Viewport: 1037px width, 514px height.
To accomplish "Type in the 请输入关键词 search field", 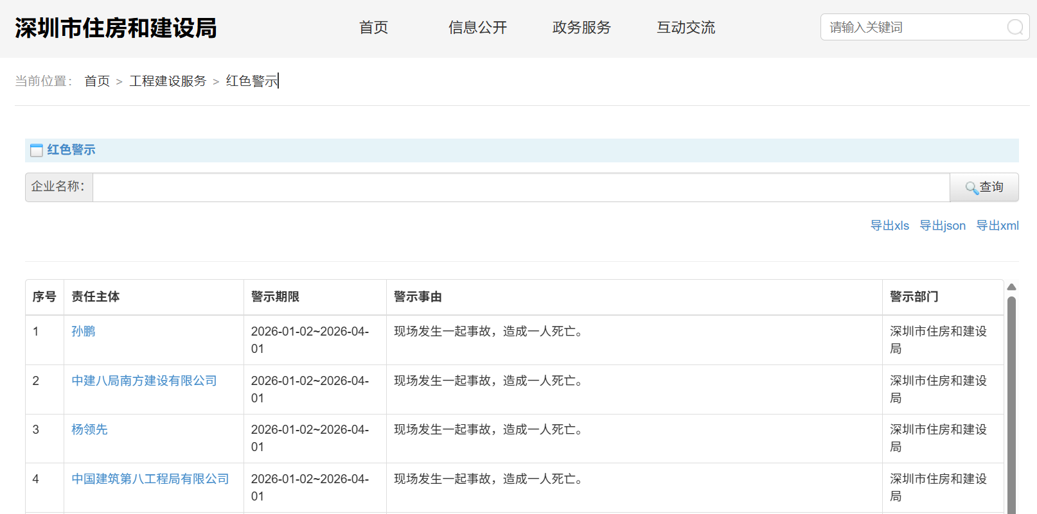I will (912, 27).
